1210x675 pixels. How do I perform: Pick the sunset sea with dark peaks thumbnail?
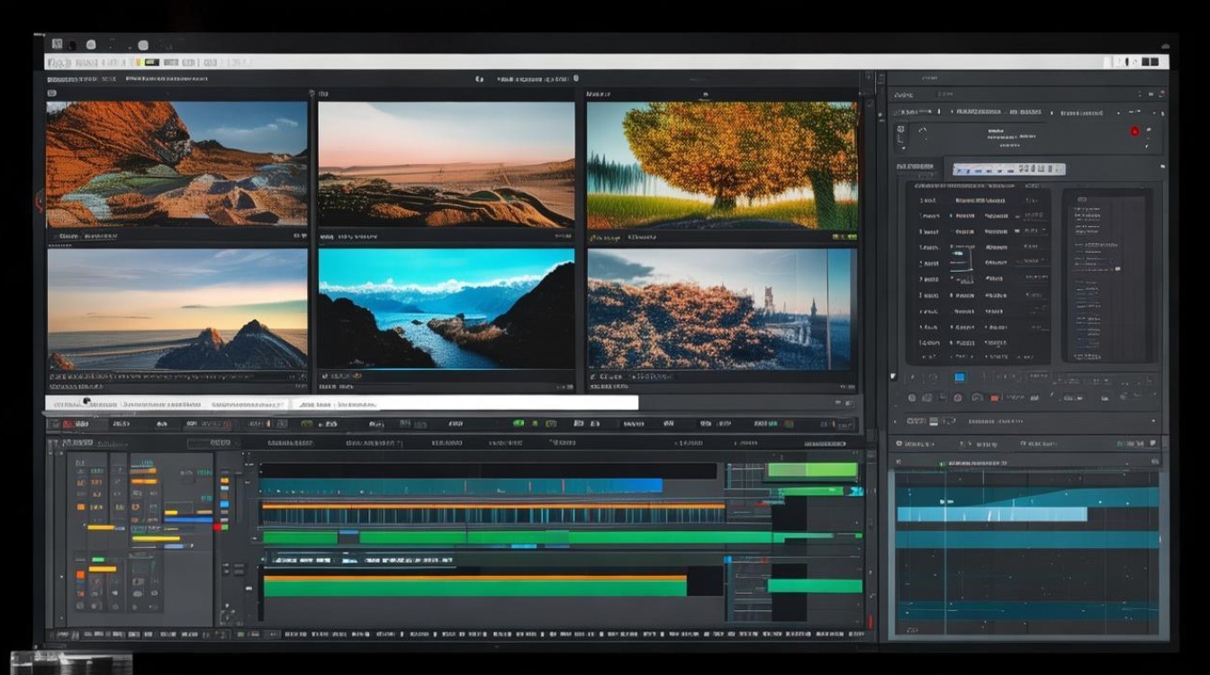pyautogui.click(x=176, y=309)
